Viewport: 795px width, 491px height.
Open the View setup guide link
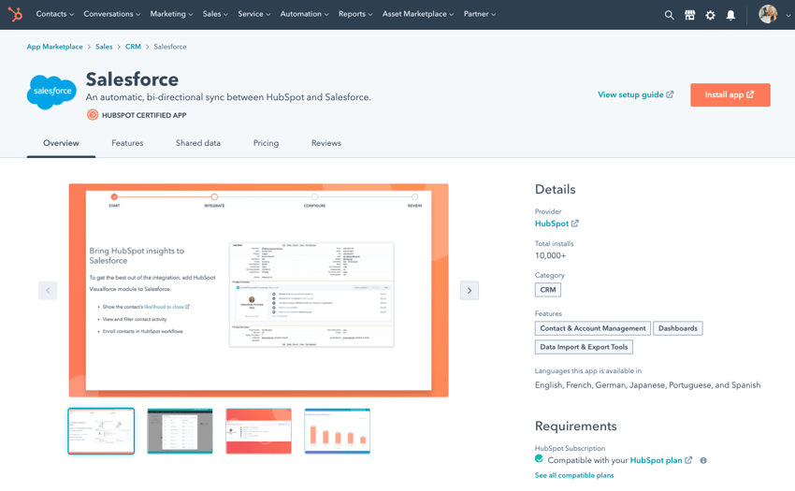coord(635,94)
